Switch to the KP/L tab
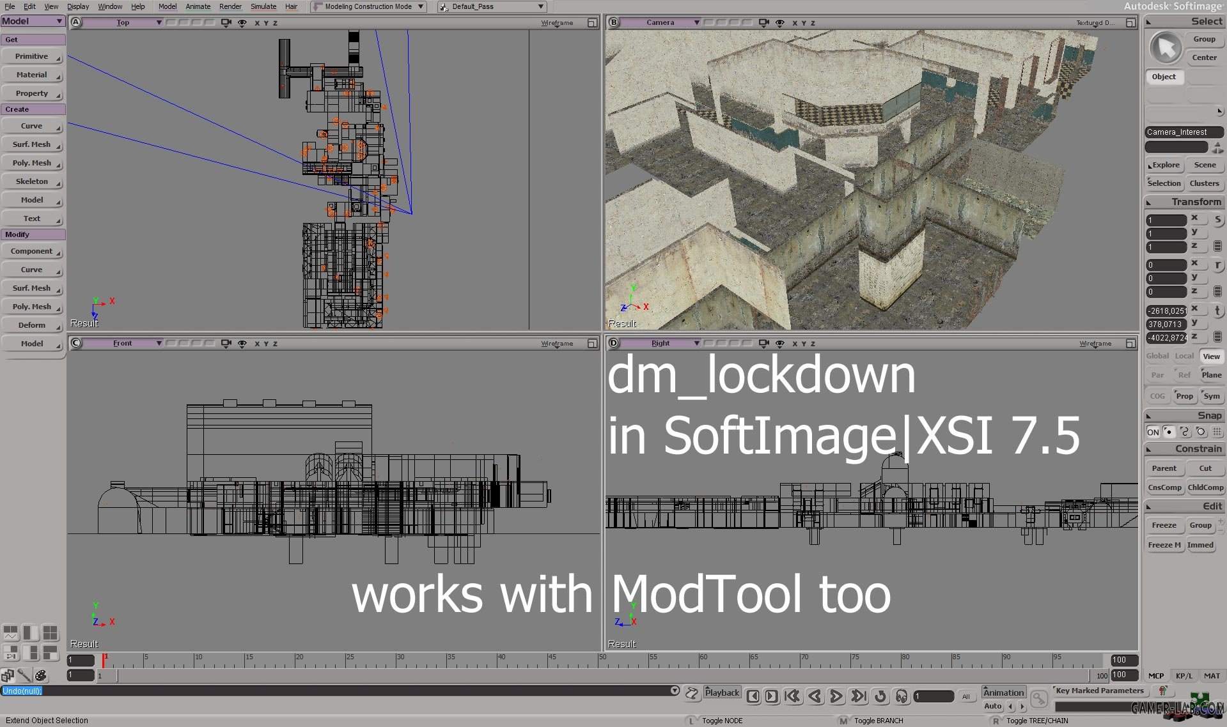This screenshot has width=1227, height=727. tap(1184, 675)
